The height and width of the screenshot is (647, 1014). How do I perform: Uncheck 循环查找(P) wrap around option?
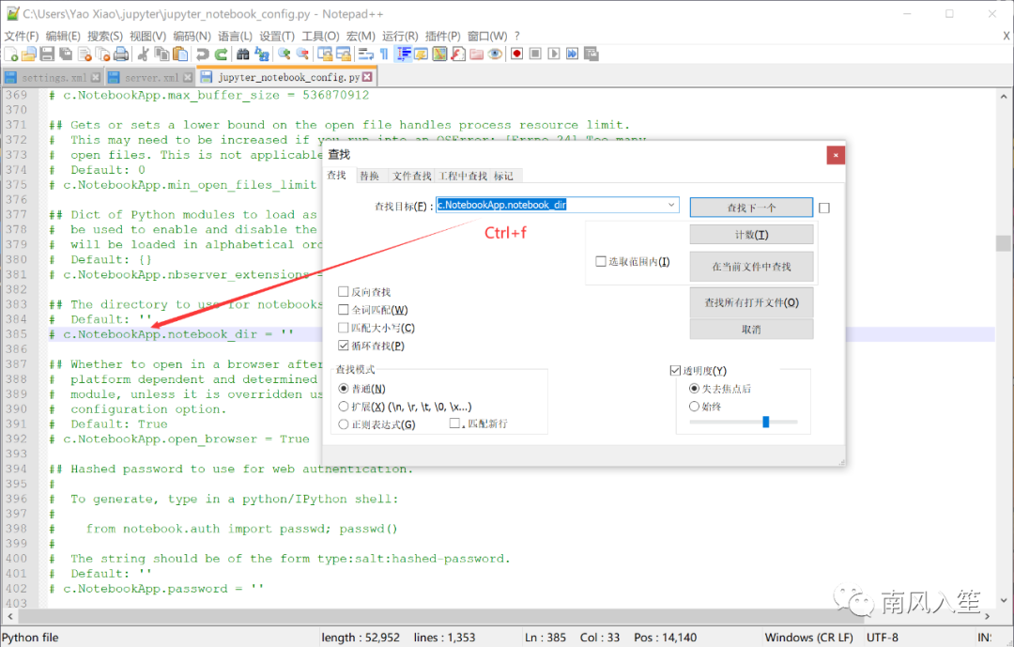point(344,347)
